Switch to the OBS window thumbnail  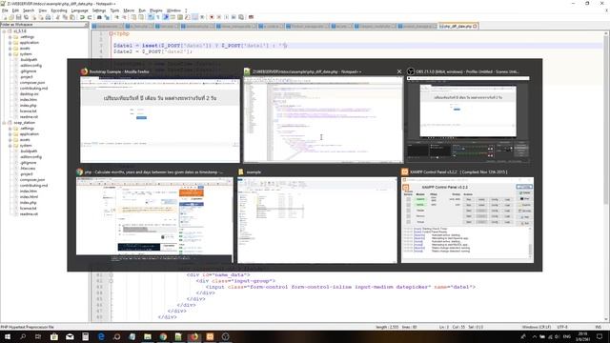pos(468,119)
